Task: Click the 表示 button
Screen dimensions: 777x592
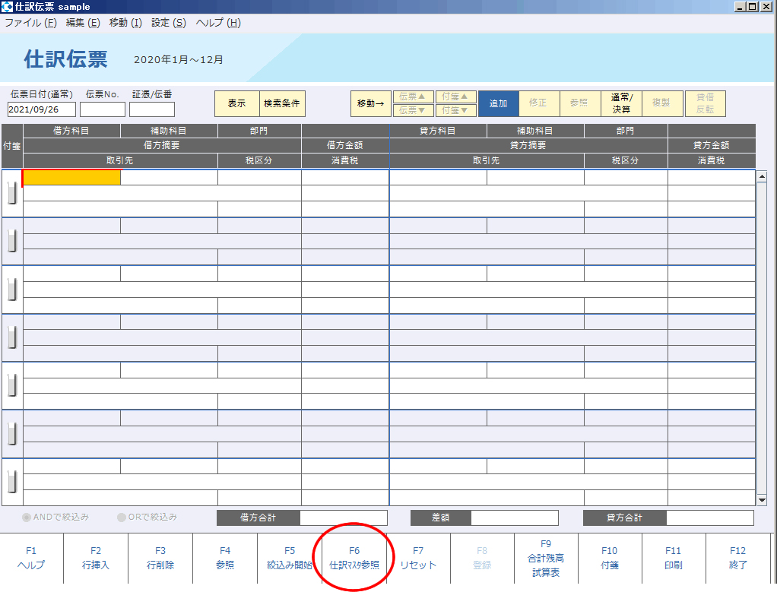Action: click(x=237, y=103)
